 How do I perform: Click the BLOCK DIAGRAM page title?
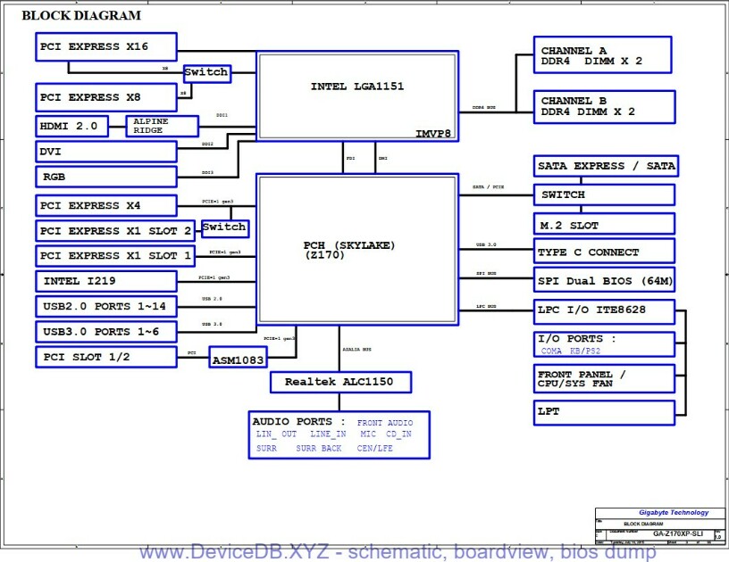tap(81, 15)
